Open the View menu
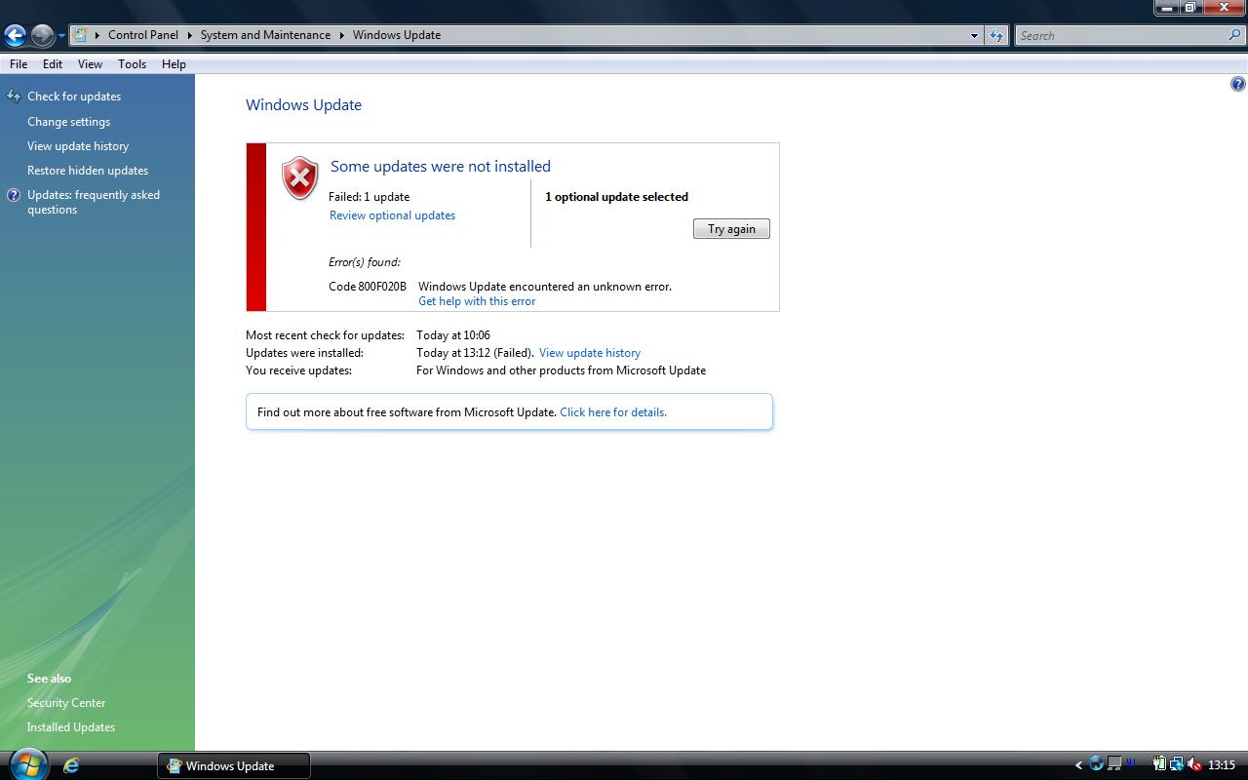This screenshot has width=1248, height=780. point(90,64)
